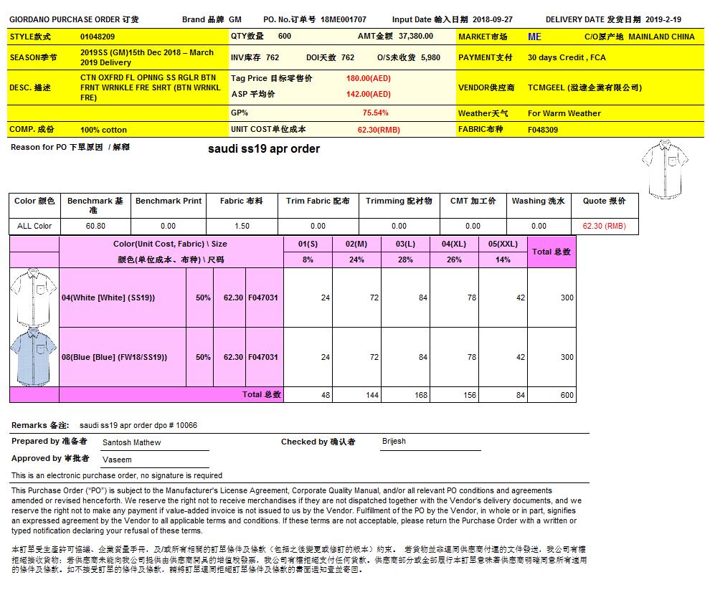Click the preparer name Santosh Mathew

coord(131,442)
